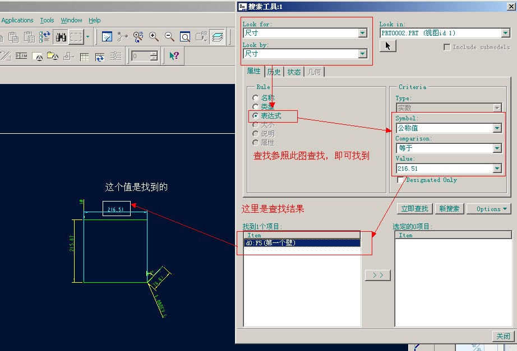Viewport: 517px width, 351px height.
Task: Open the Options dropdown button
Action: [x=489, y=209]
